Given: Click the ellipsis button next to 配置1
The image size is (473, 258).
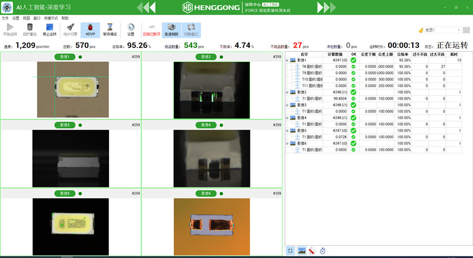Looking at the screenshot, I should [x=466, y=30].
